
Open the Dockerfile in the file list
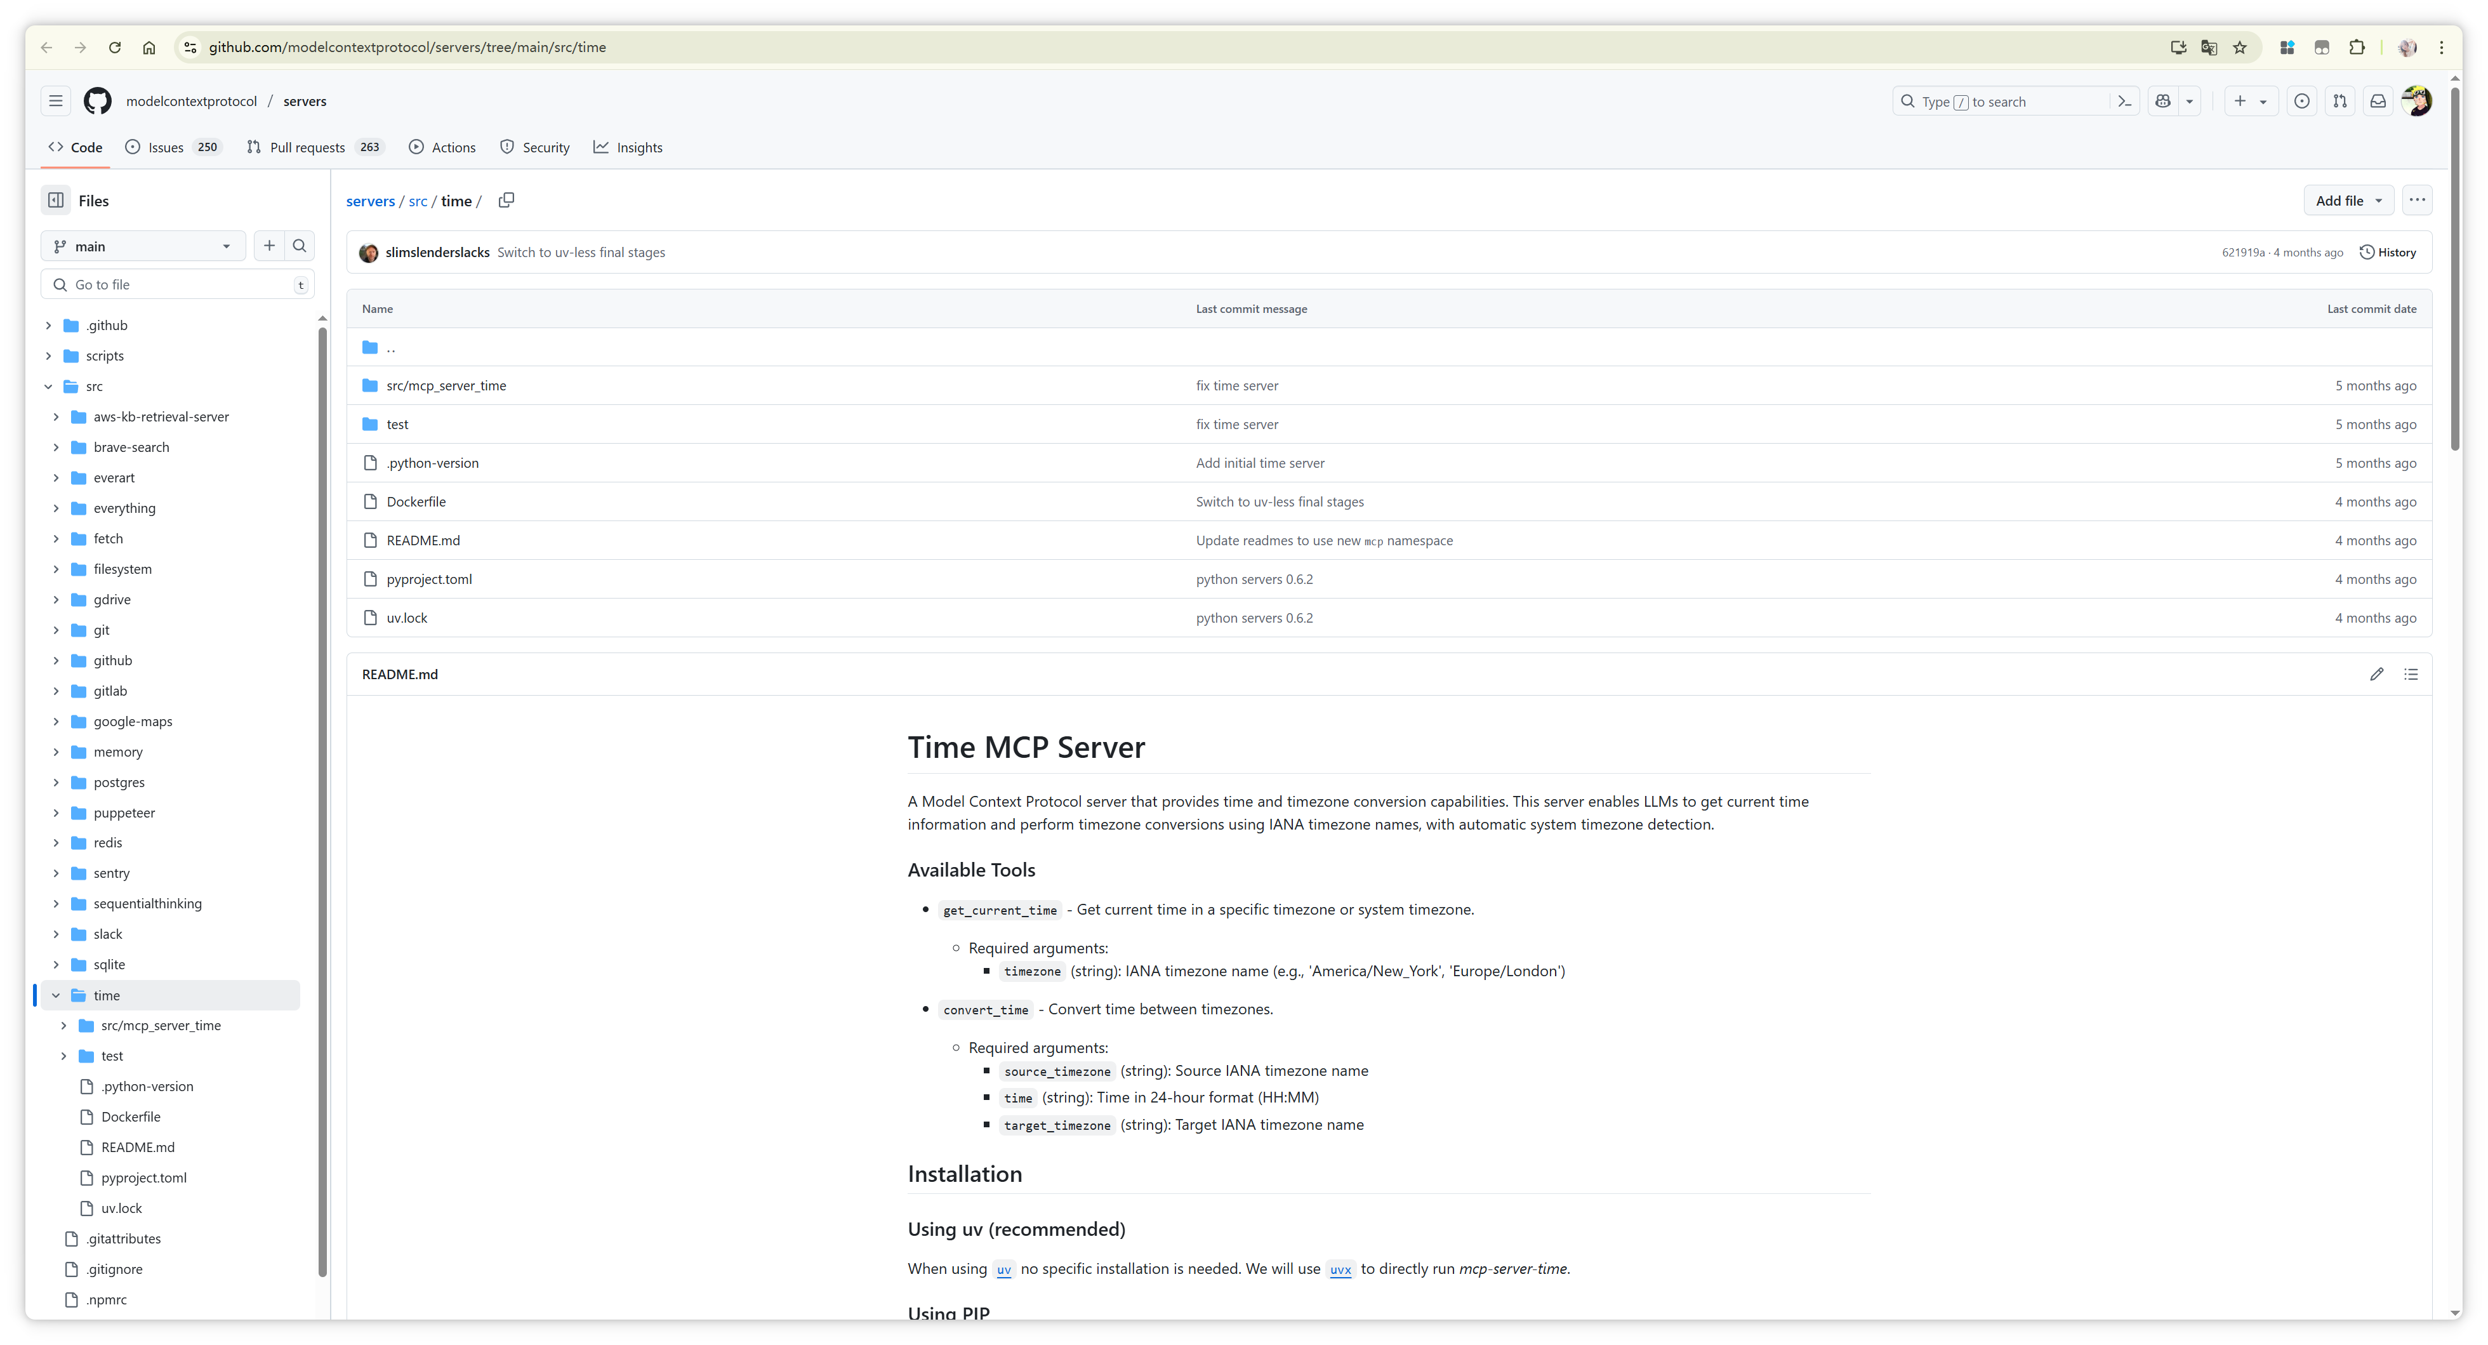tap(416, 501)
